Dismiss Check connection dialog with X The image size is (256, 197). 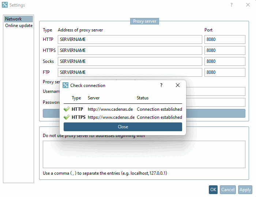(178, 85)
